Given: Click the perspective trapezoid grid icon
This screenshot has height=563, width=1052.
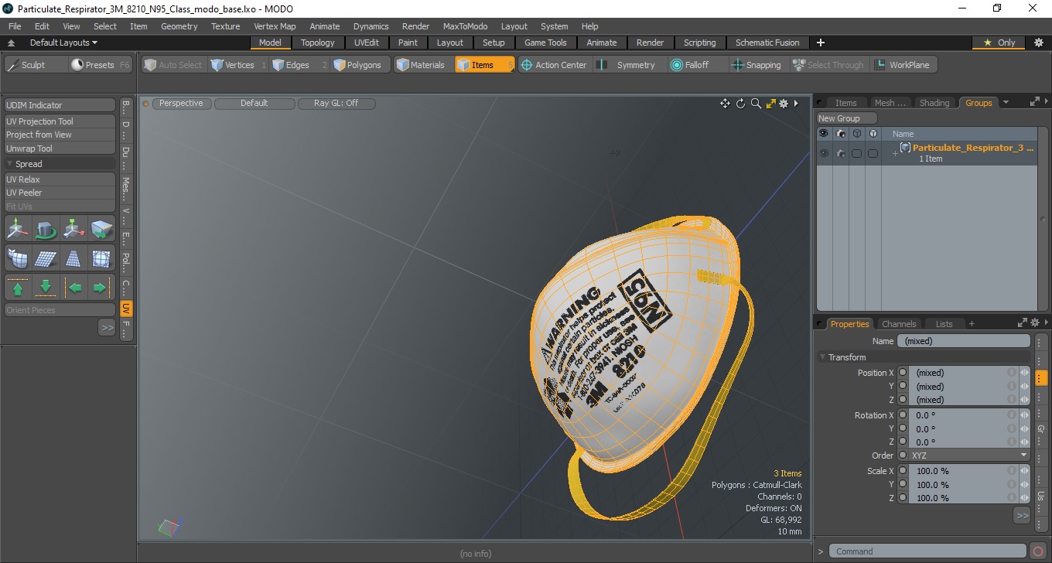Looking at the screenshot, I should click(x=73, y=258).
